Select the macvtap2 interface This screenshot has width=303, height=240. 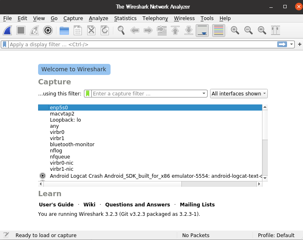point(150,114)
